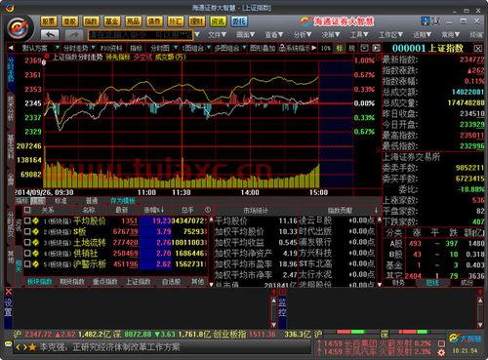Tick the checkbox for 土地流转 row

pos(27,242)
